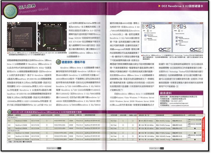This screenshot has width=211, height=153.
Task: Click security icon in left OCZ Toolbox window
Action: [x=150, y=26]
